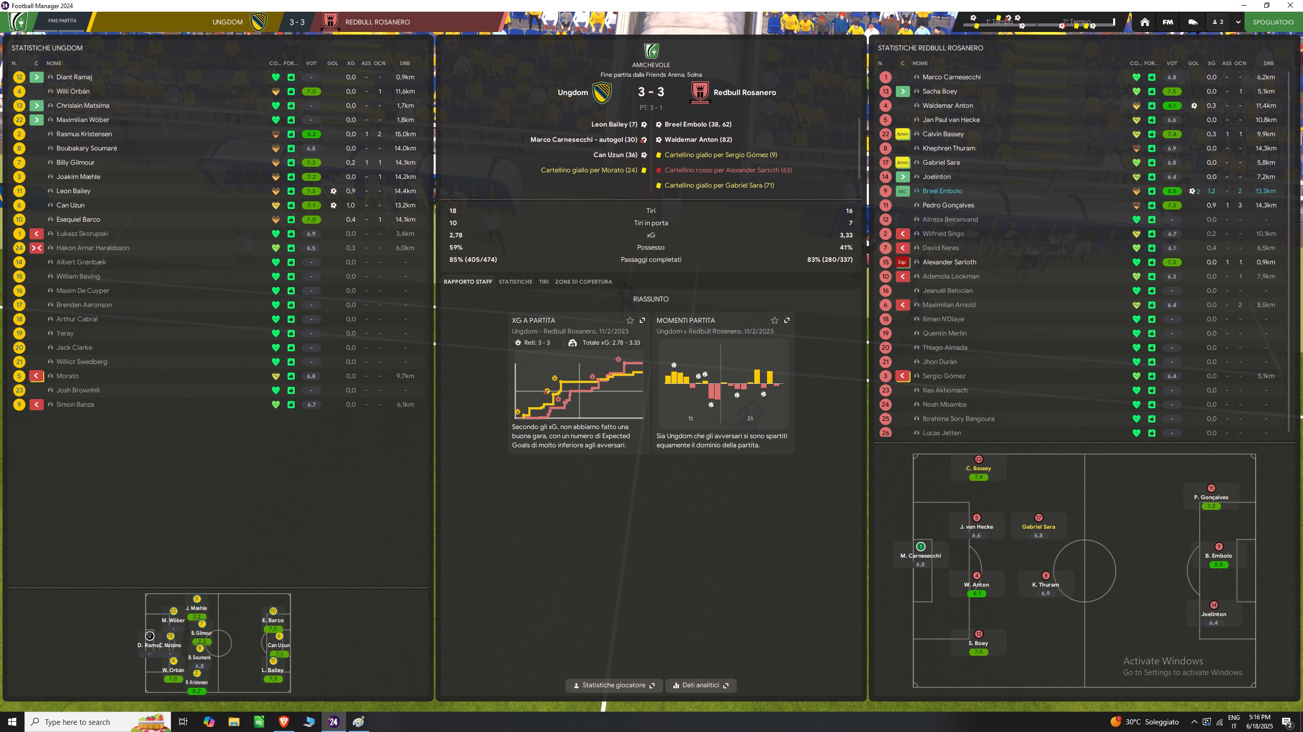Favorite the MOMENTI PARTITA panel star

tap(775, 320)
